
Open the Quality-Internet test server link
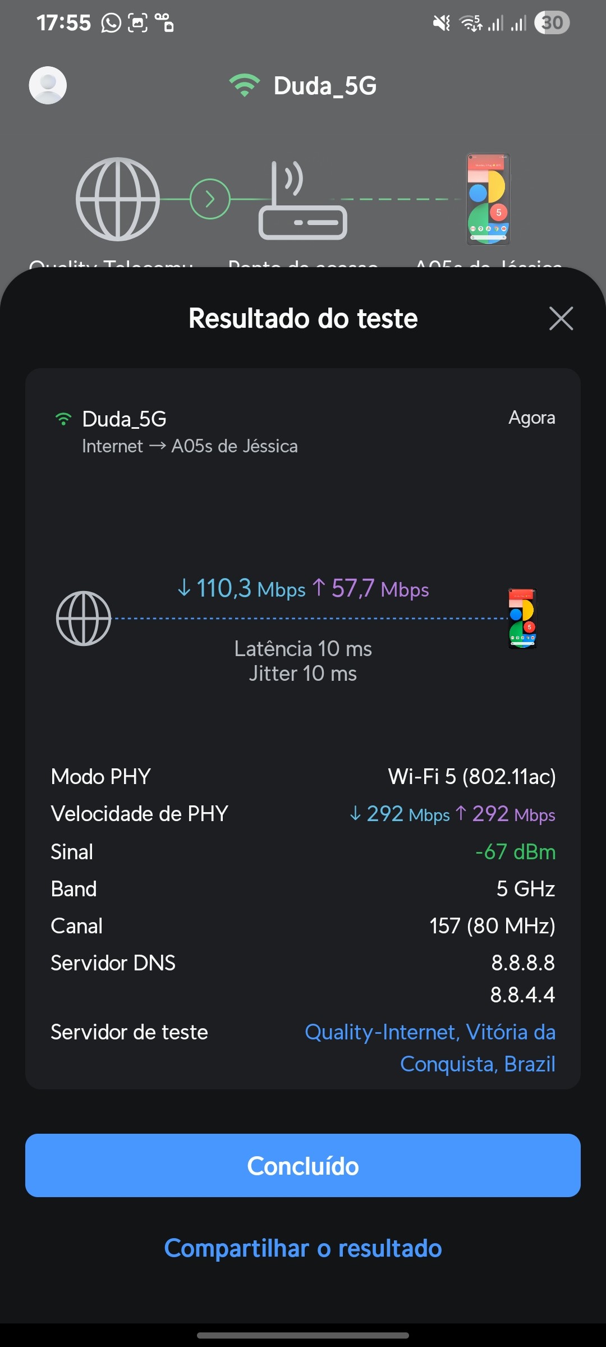(x=430, y=1047)
